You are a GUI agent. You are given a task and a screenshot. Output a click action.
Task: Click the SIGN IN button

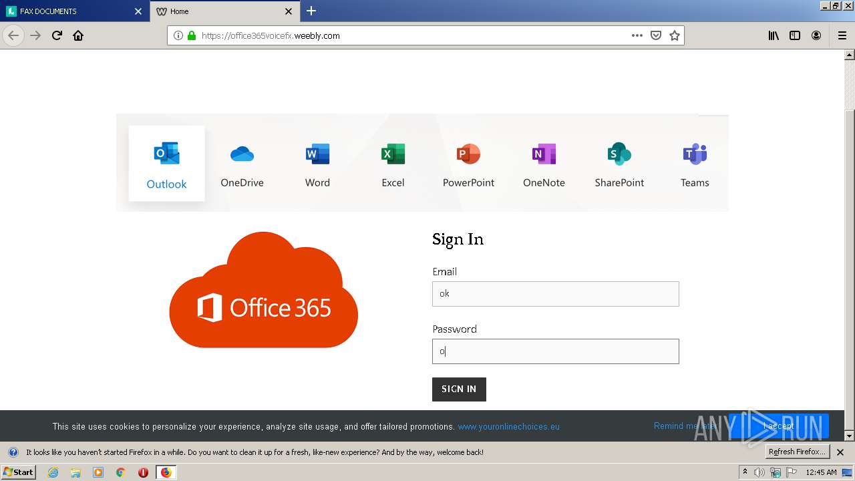point(459,389)
